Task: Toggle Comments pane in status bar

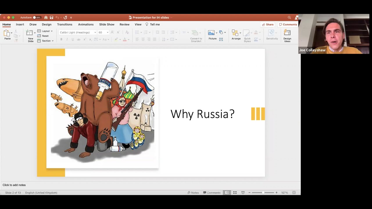Action: pyautogui.click(x=212, y=193)
